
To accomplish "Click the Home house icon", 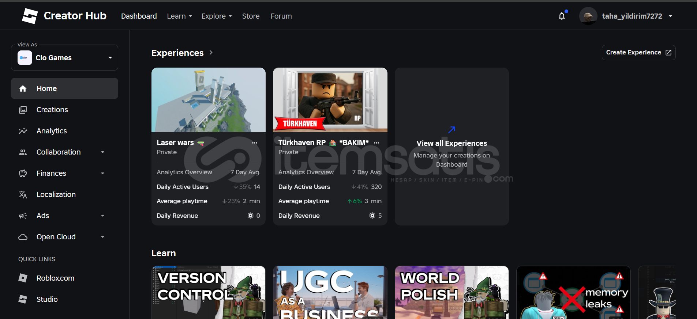I will [x=23, y=88].
